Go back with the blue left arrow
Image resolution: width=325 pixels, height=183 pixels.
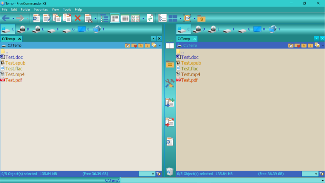tap(6, 18)
